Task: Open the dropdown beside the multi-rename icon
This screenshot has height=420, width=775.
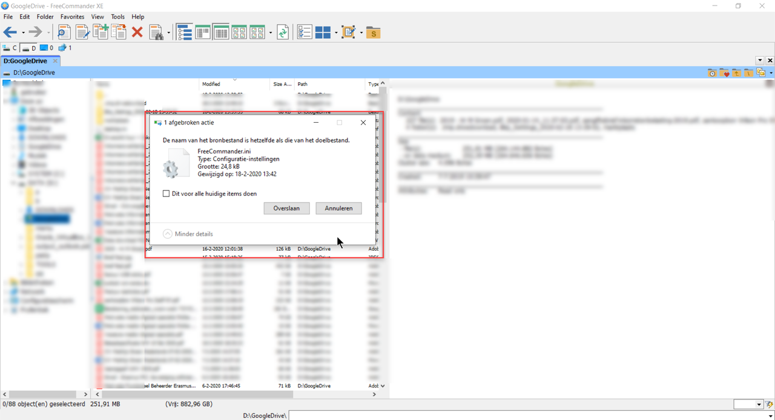Action: point(361,33)
